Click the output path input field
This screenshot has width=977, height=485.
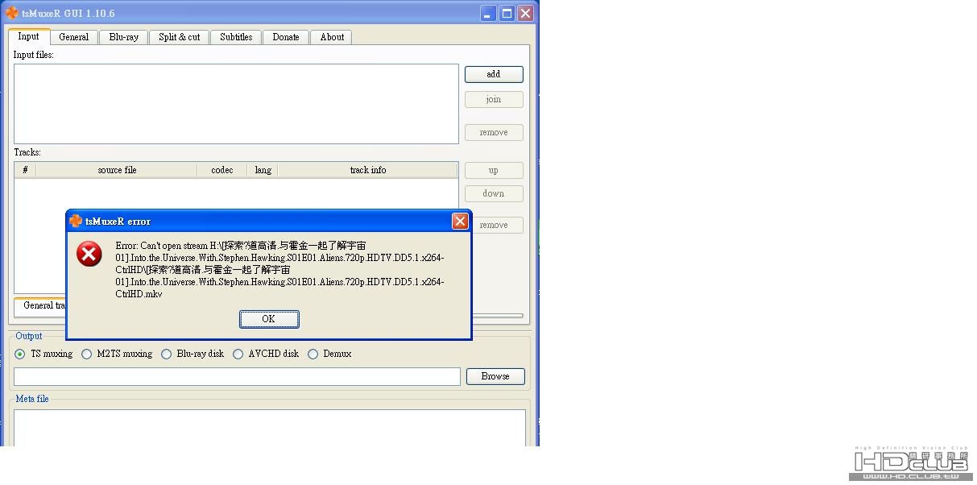(x=237, y=376)
